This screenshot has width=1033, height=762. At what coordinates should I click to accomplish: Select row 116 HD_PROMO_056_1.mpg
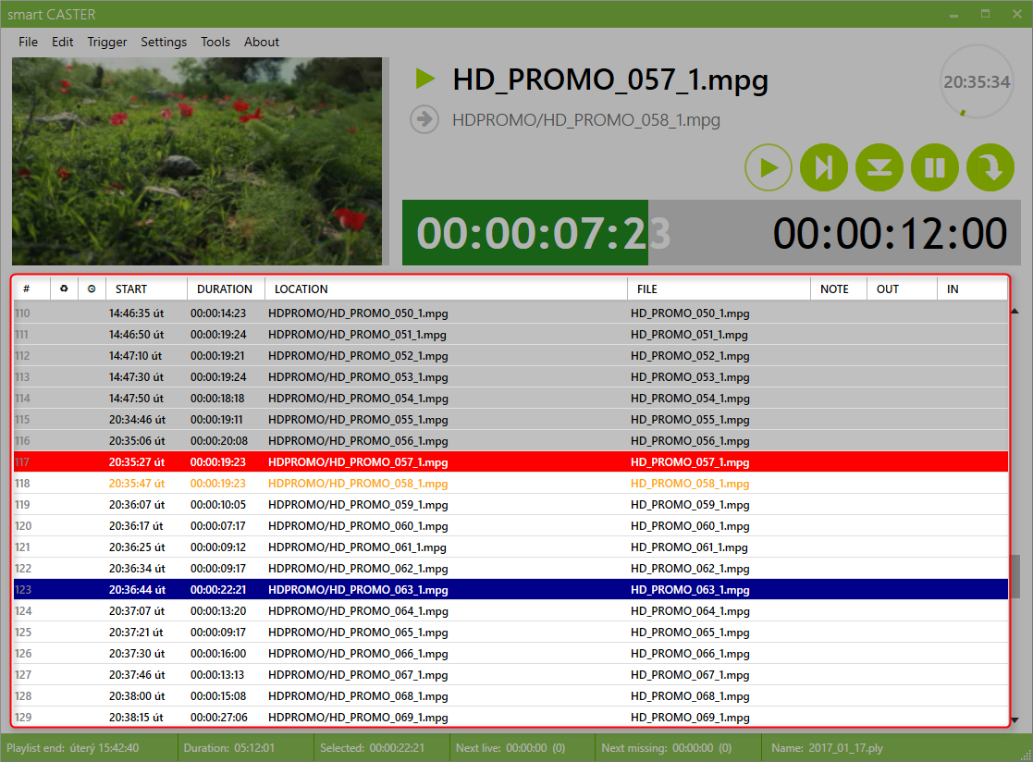point(510,440)
